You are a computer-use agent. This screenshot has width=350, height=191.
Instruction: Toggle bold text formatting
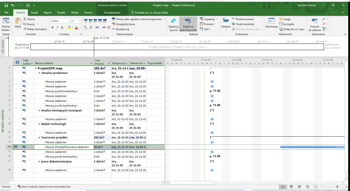(53, 27)
